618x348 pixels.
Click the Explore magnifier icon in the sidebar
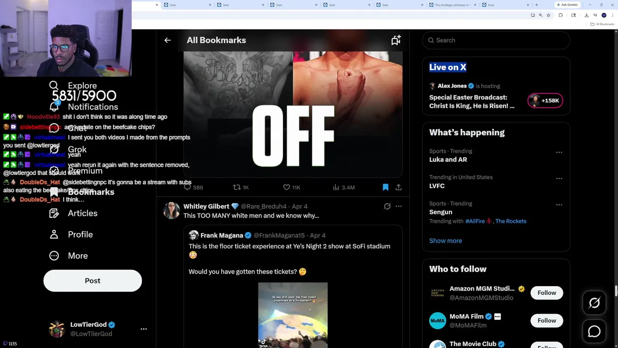[x=54, y=86]
